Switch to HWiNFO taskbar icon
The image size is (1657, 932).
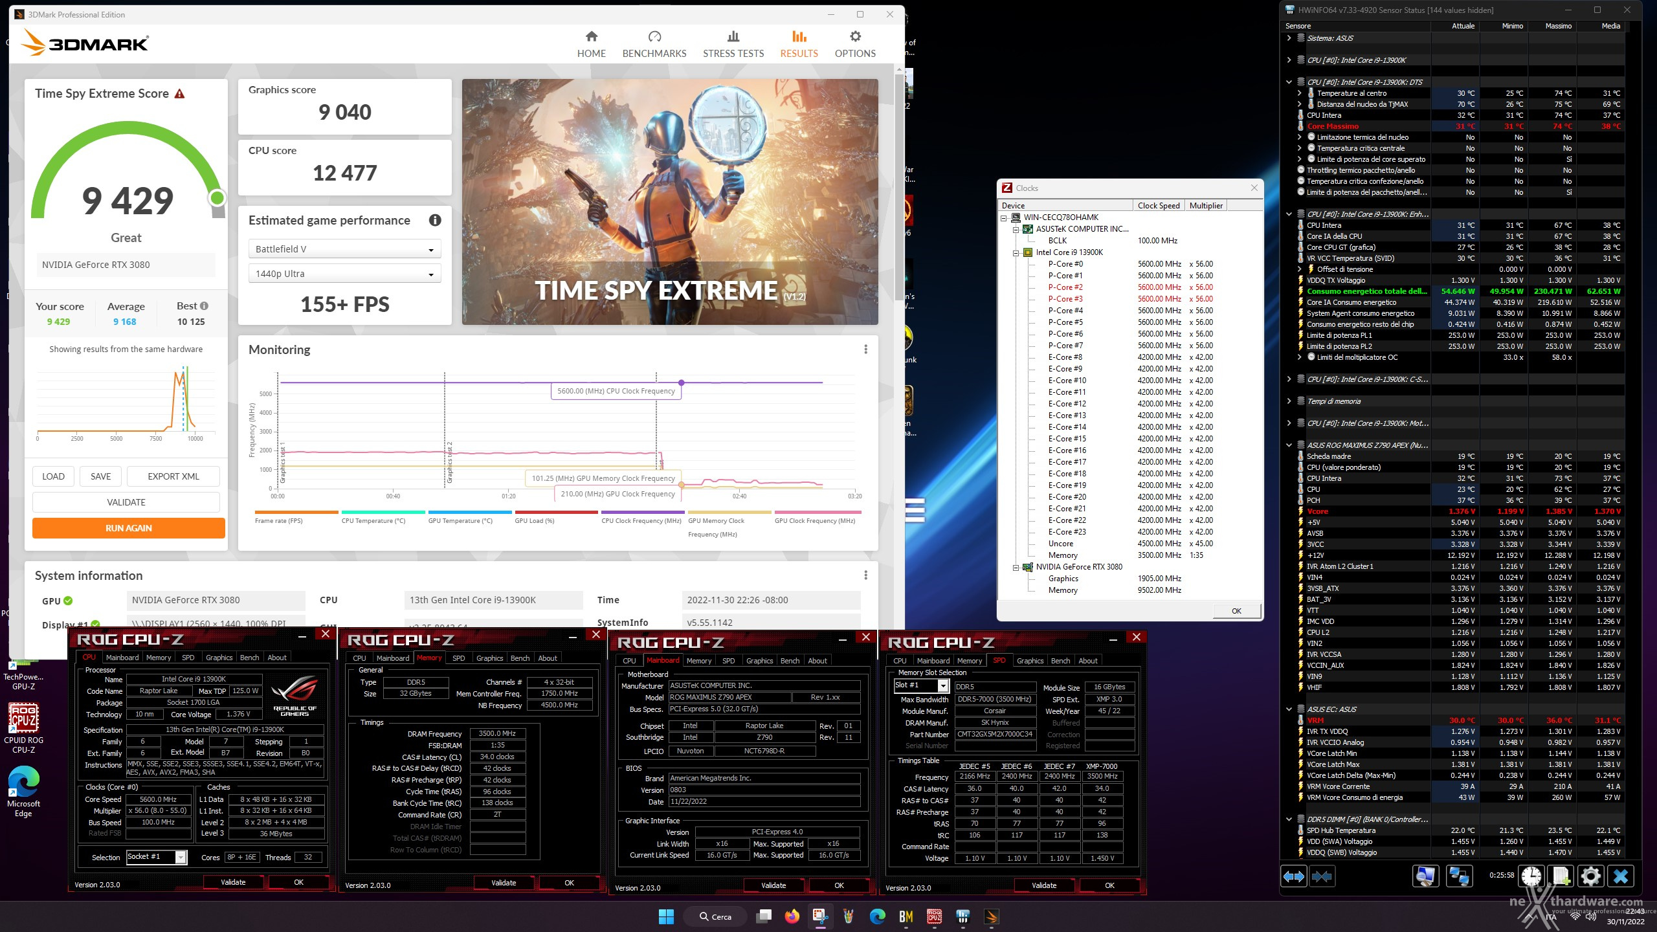962,916
